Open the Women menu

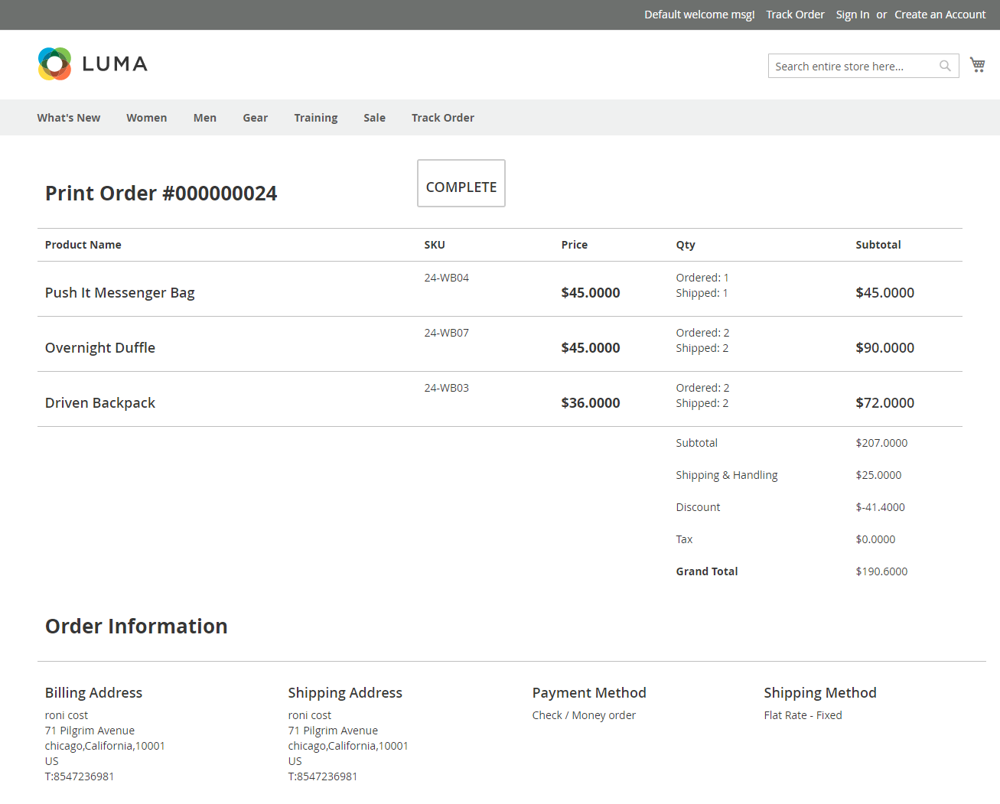click(x=146, y=118)
